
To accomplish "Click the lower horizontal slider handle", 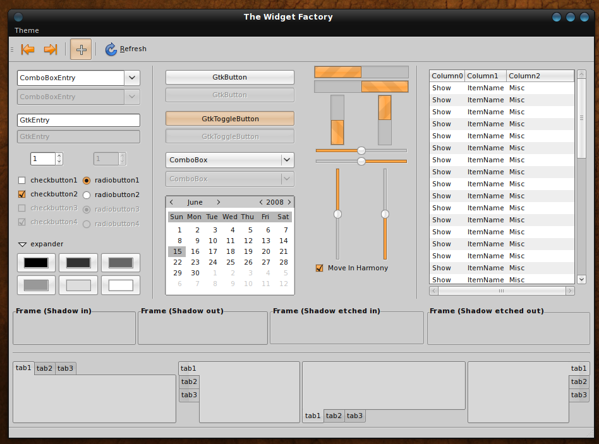I will pos(361,162).
